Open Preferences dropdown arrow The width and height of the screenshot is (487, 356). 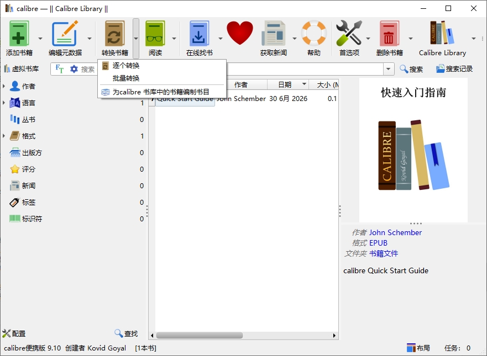tap(368, 39)
